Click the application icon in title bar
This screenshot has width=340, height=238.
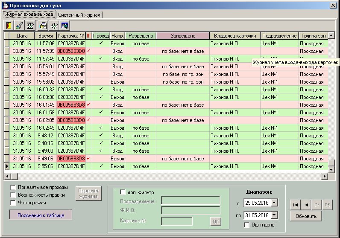pyautogui.click(x=5, y=6)
